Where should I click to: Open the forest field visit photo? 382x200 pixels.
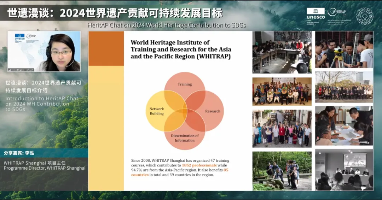click(282, 171)
